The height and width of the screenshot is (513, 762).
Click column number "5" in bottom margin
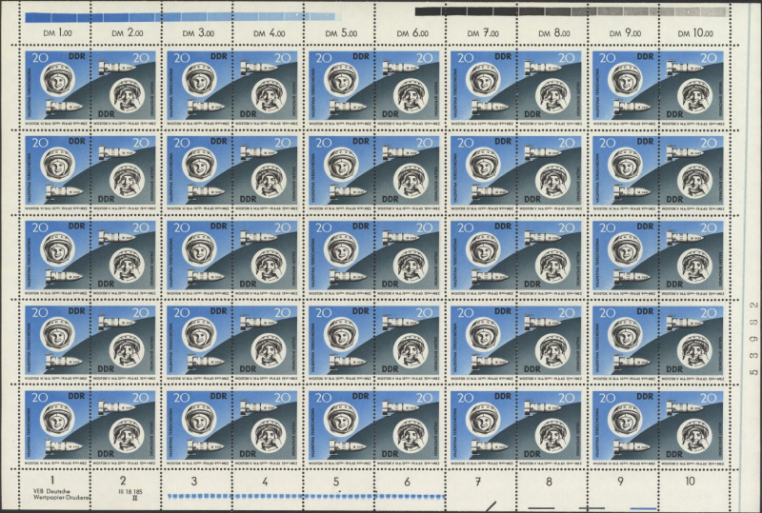(x=336, y=482)
